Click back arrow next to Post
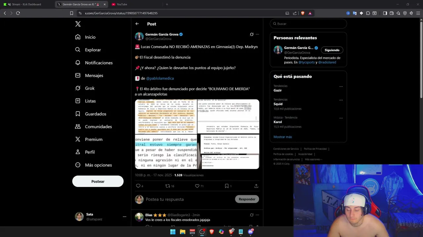Image resolution: width=423 pixels, height=237 pixels. 137,24
